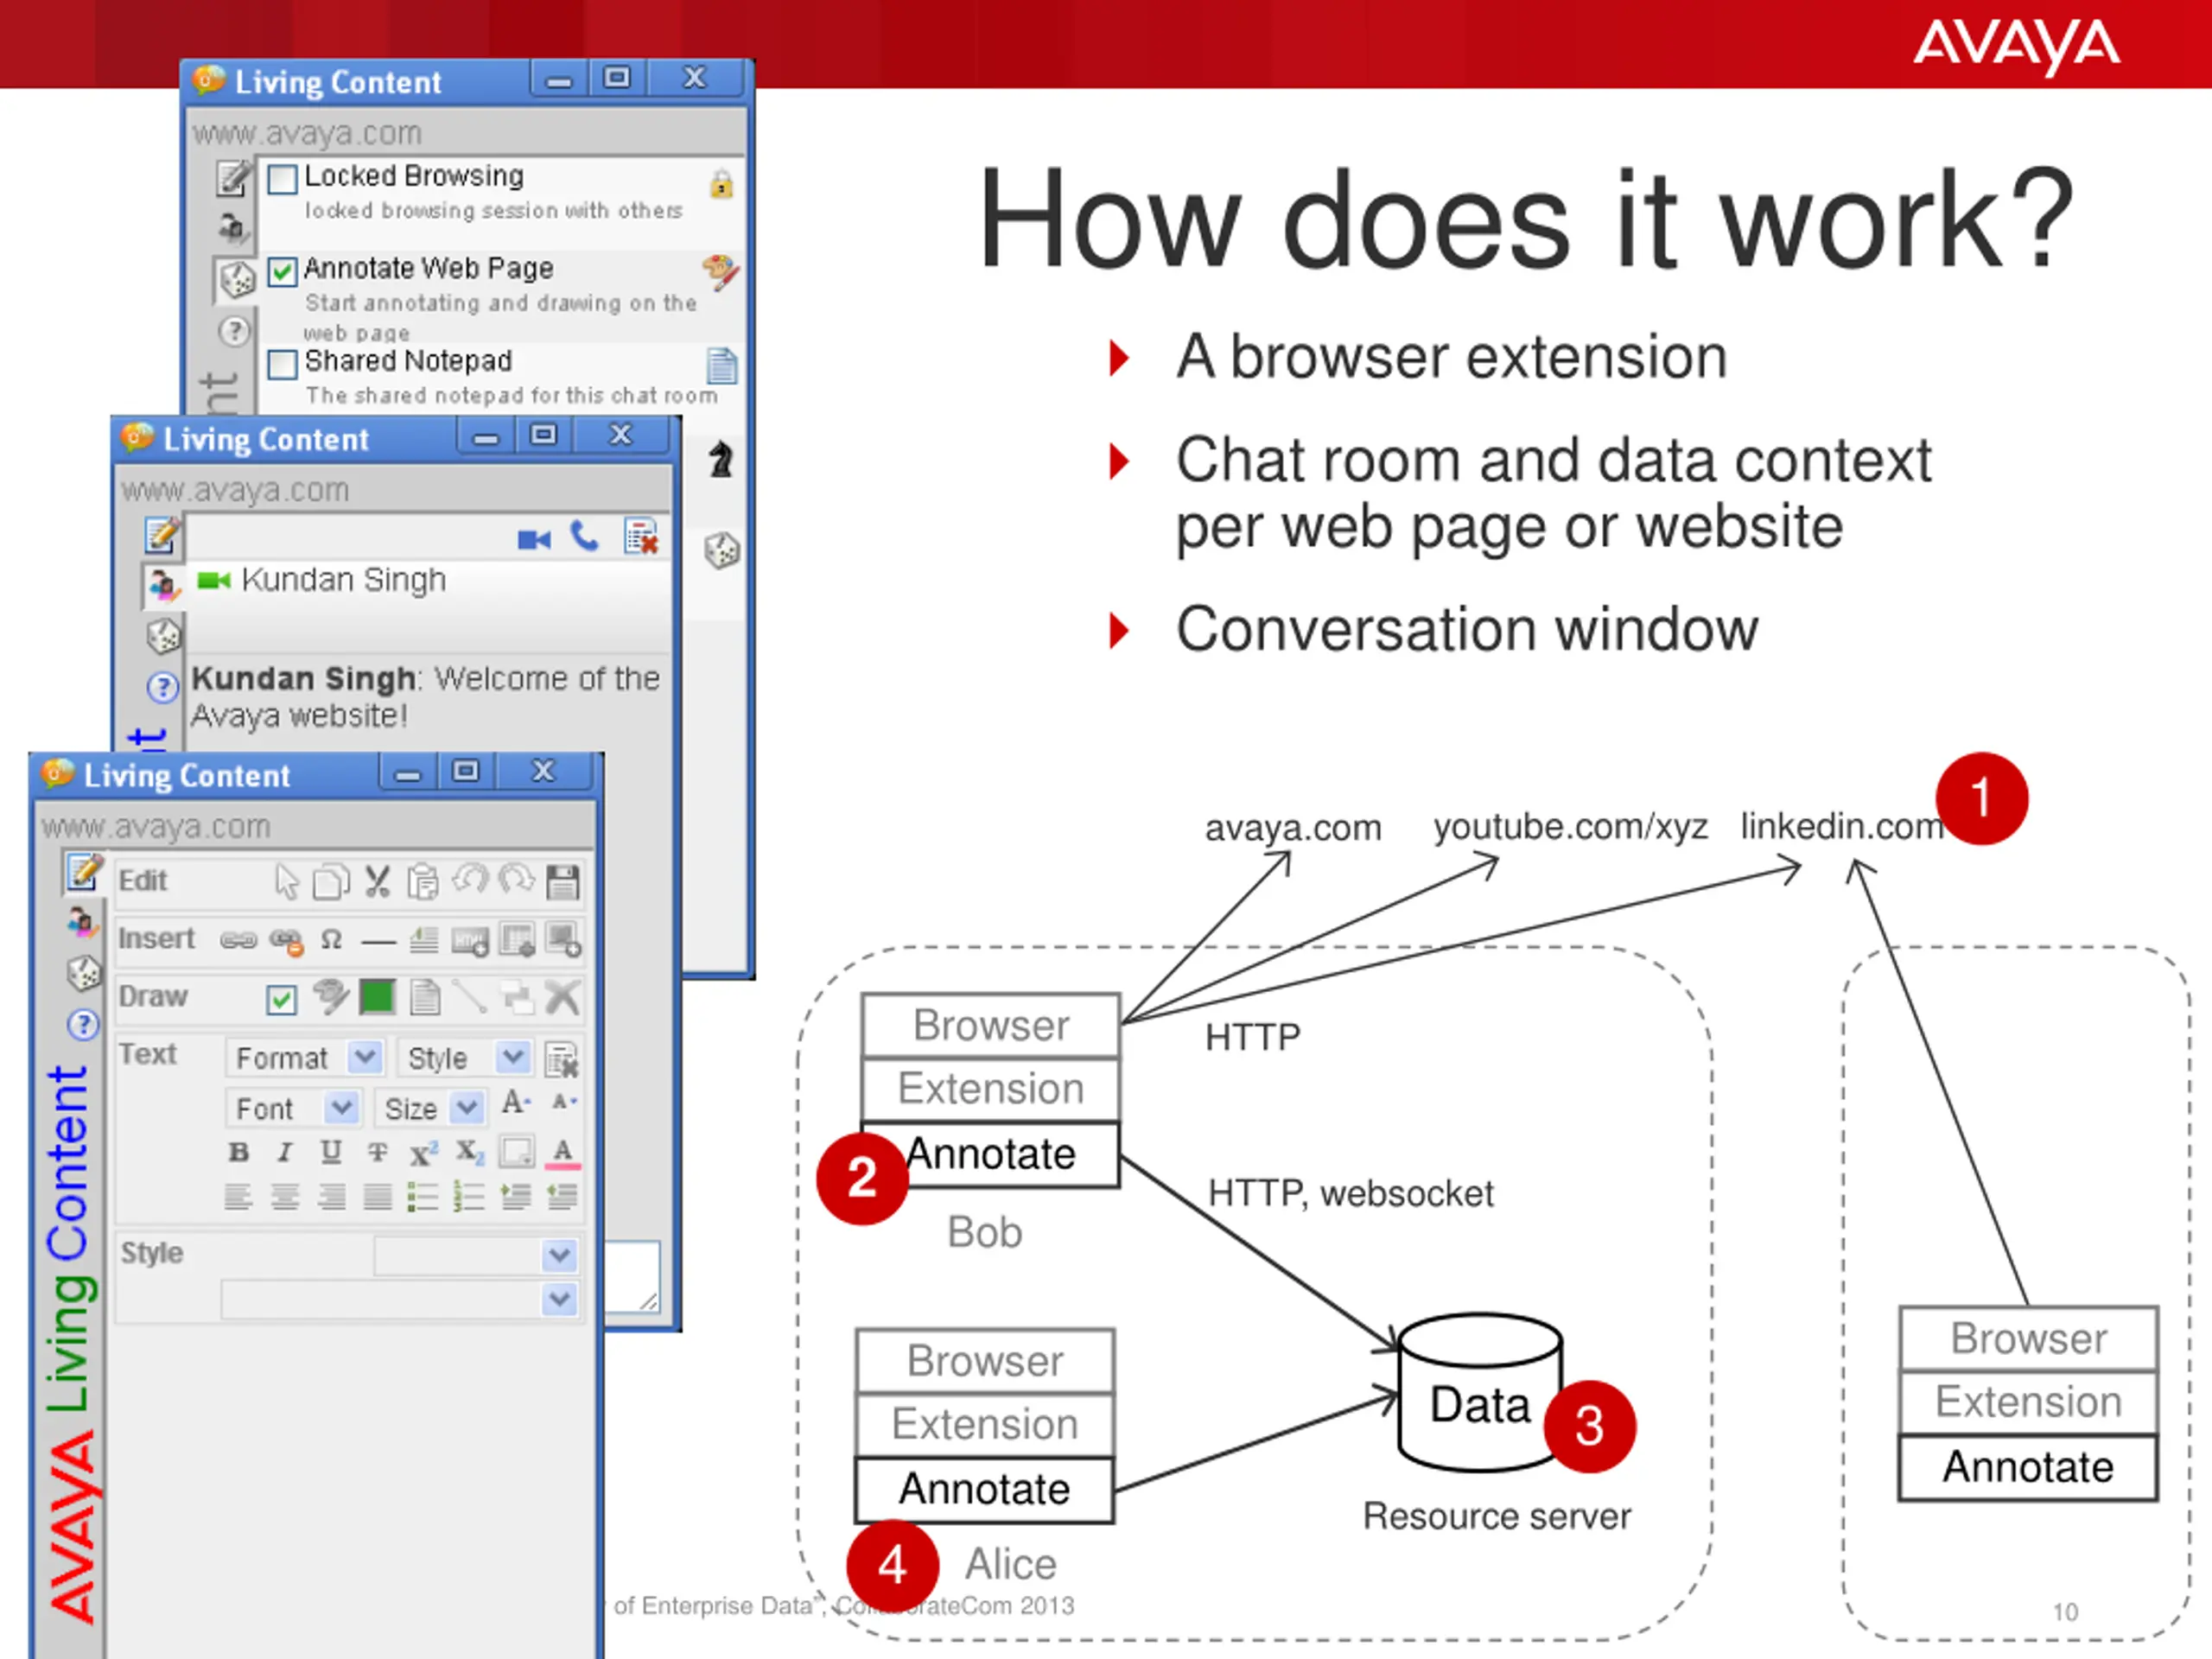Check the Locked Browsing checkbox
2212x1659 pixels.
click(x=283, y=179)
